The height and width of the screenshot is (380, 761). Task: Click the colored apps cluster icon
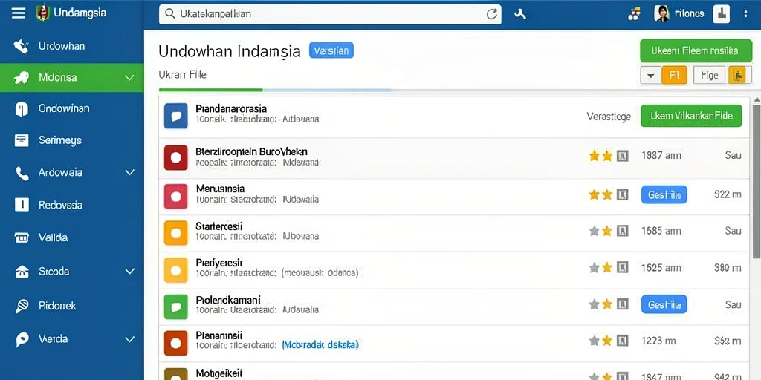pos(634,14)
